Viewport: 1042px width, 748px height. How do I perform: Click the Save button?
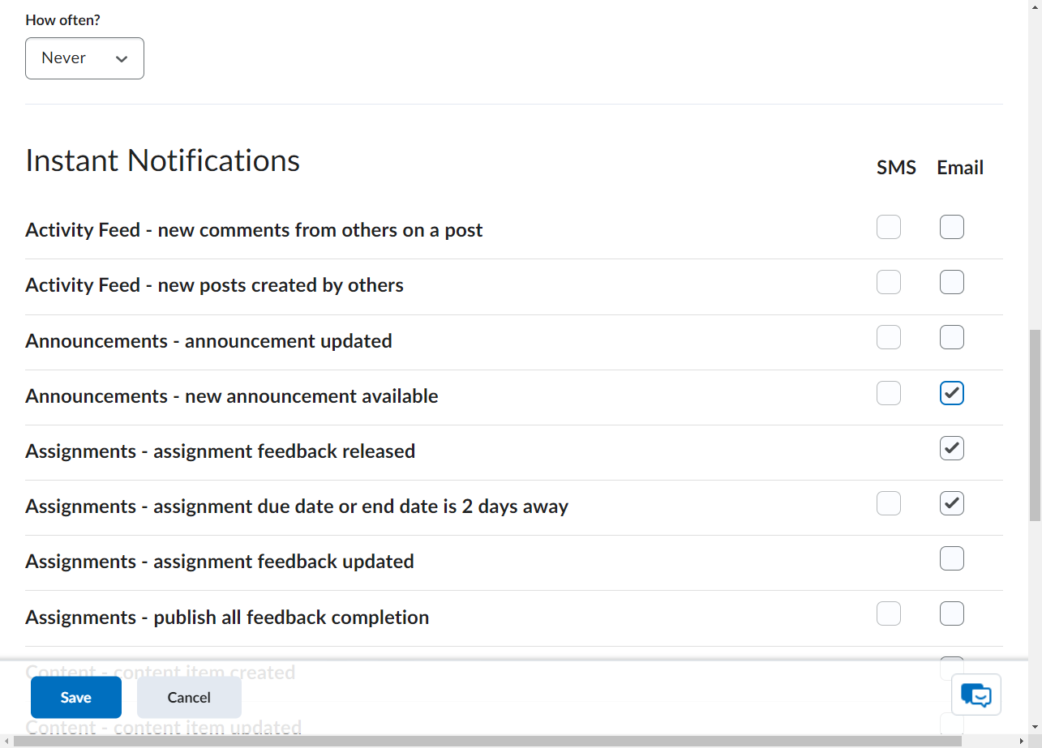[x=76, y=698]
